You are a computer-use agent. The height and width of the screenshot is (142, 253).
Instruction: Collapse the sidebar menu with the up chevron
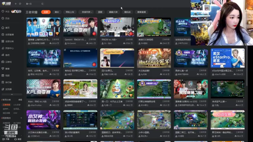(12, 94)
